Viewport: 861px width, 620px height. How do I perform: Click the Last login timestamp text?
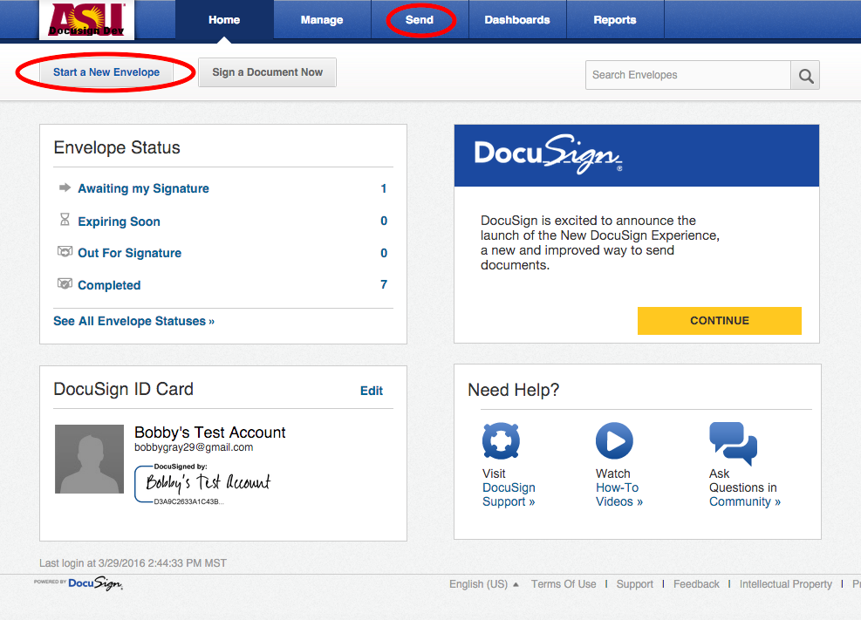[133, 563]
